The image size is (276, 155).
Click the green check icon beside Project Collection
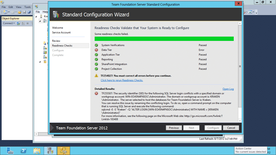coord(96,69)
